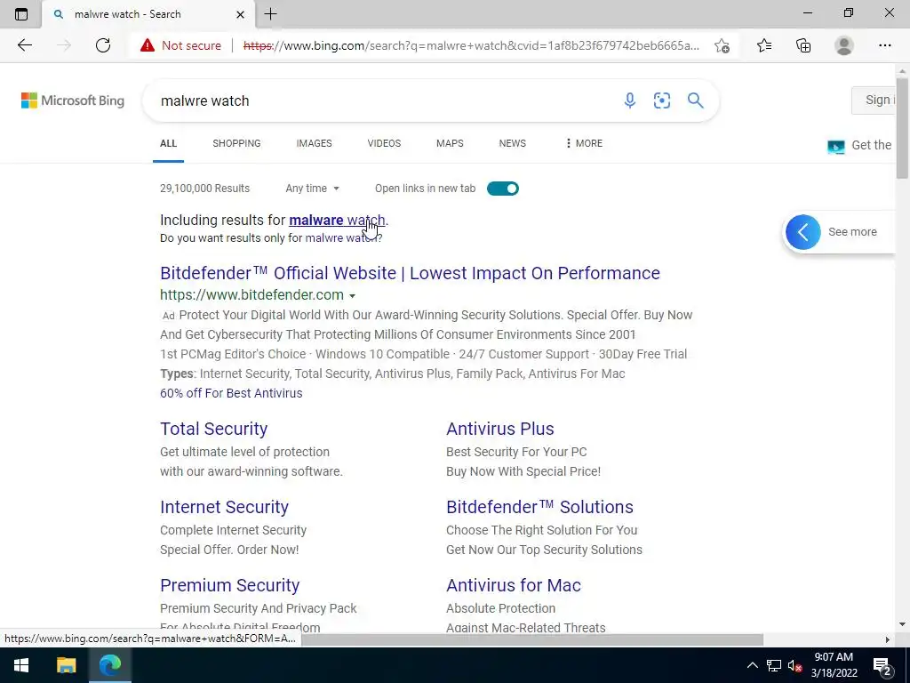This screenshot has width=910, height=683.
Task: Open the tab actions menu icon
Action: tap(21, 14)
